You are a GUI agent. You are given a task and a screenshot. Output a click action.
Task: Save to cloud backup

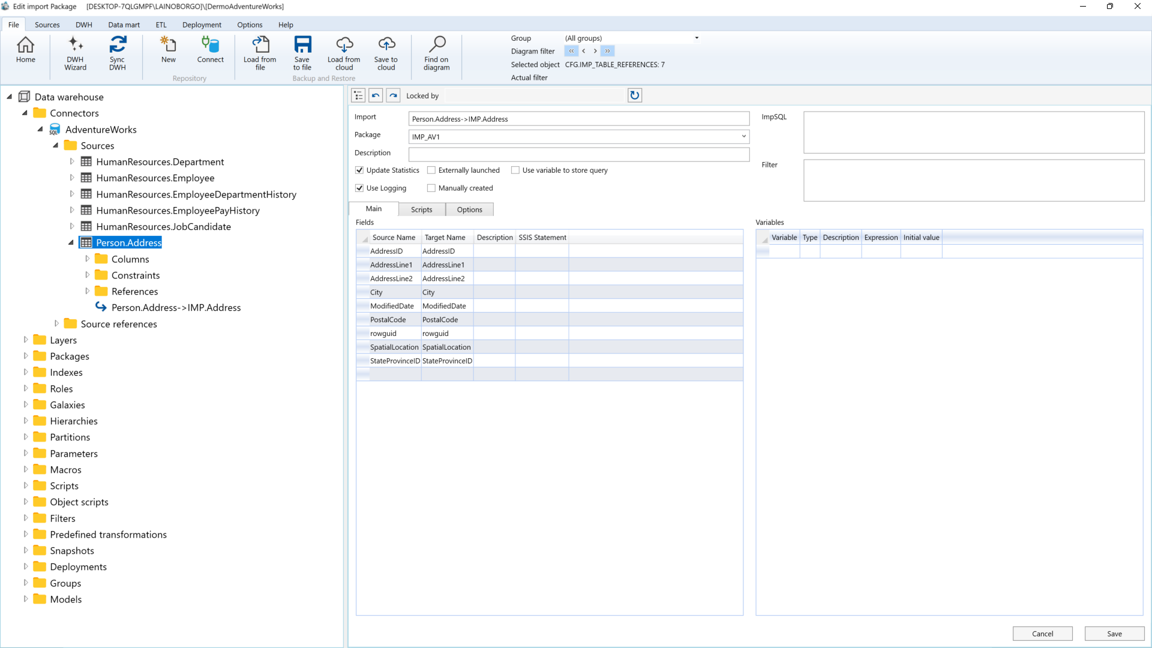(386, 53)
